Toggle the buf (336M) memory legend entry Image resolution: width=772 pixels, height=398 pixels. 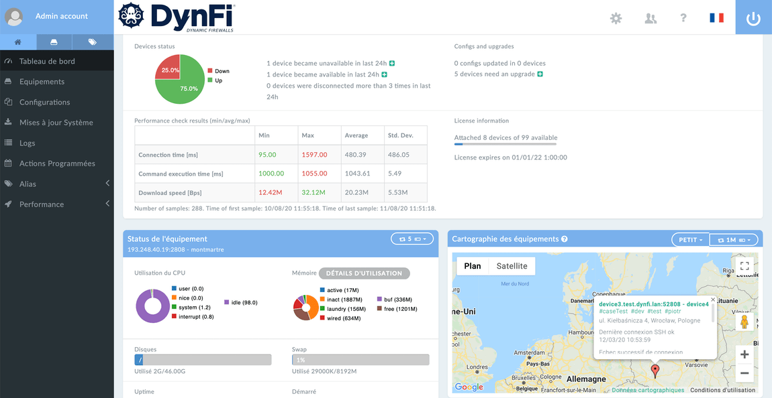(x=394, y=300)
